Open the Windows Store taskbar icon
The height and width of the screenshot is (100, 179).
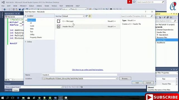click(x=29, y=98)
